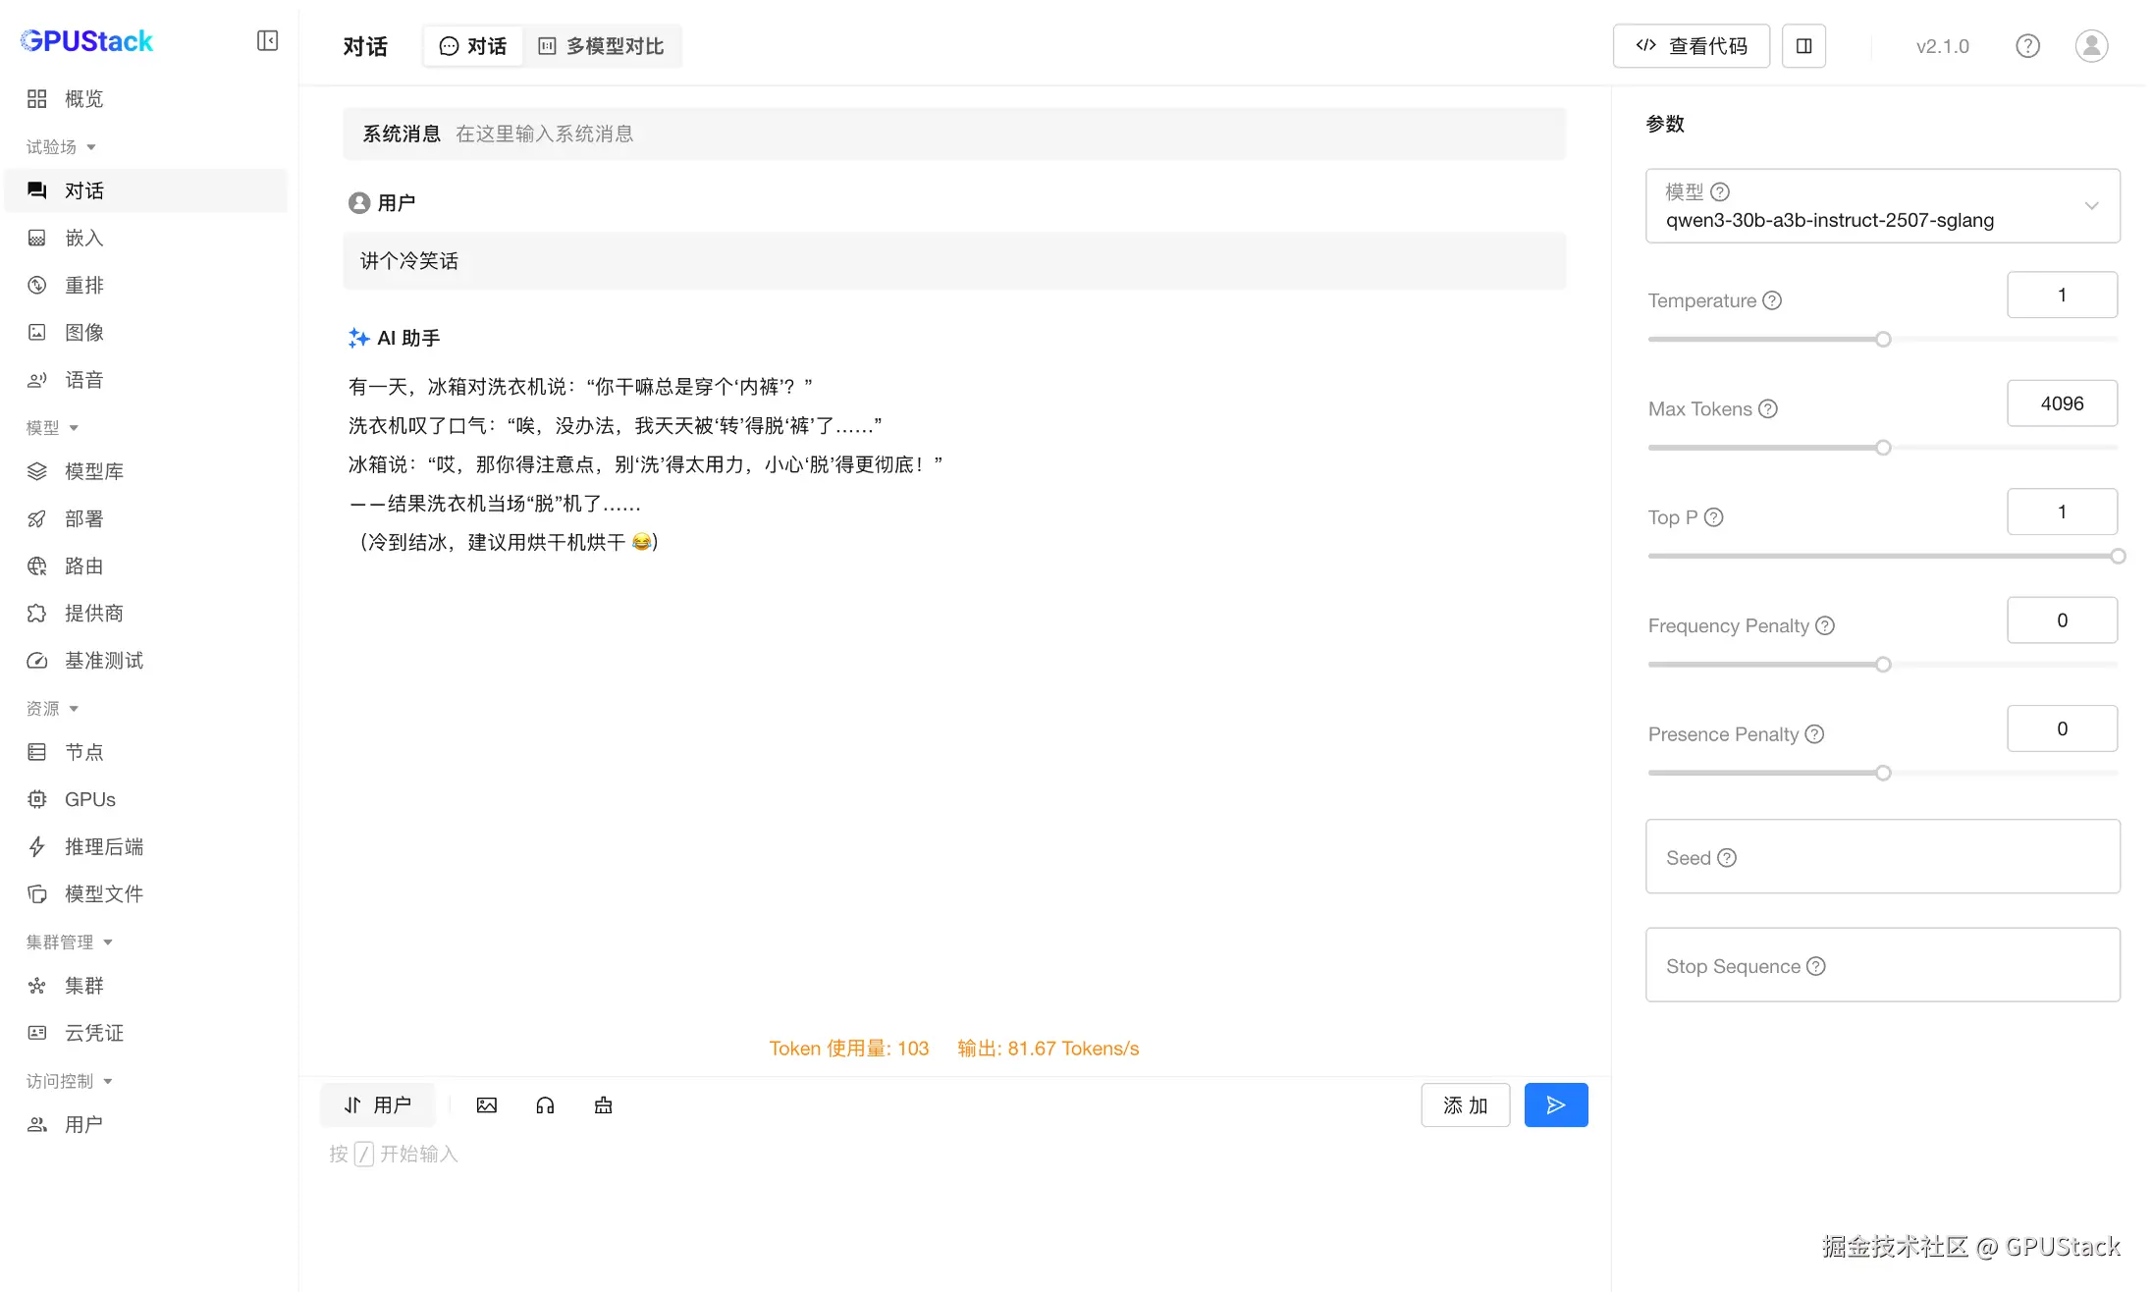This screenshot has width=2152, height=1292.
Task: Click the image upload icon in input bar
Action: (x=487, y=1104)
